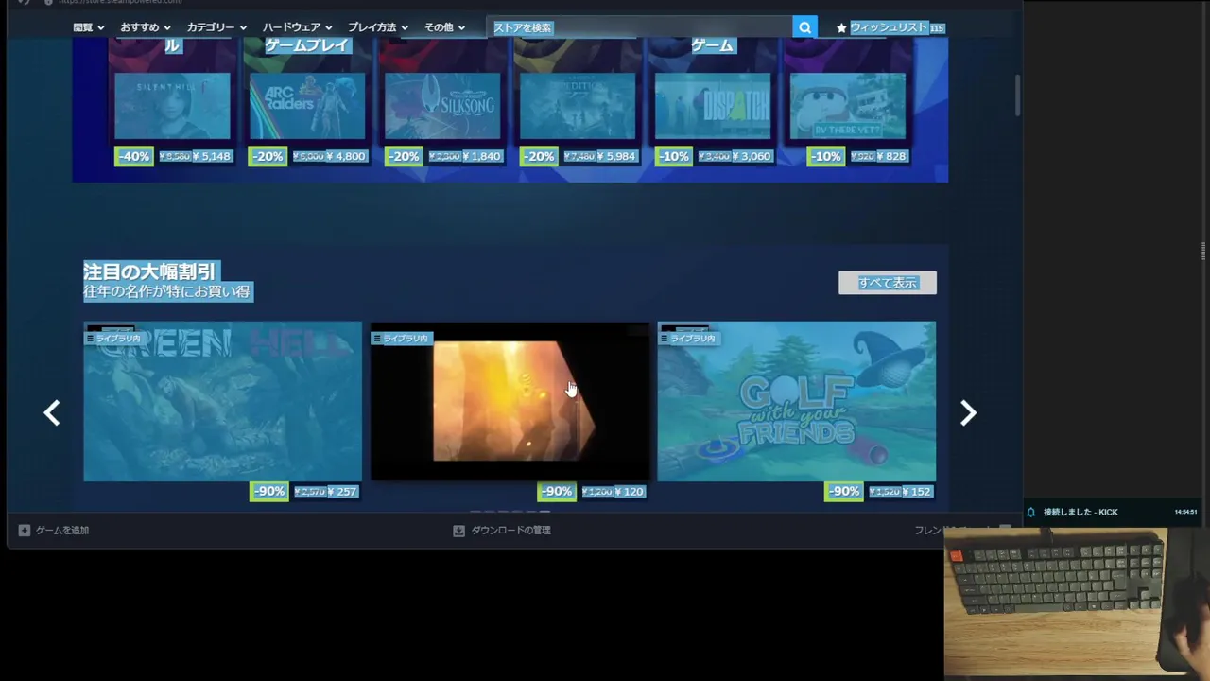Image resolution: width=1210 pixels, height=681 pixels.
Task: Click the bell icon in KICK notification
Action: 1031,512
